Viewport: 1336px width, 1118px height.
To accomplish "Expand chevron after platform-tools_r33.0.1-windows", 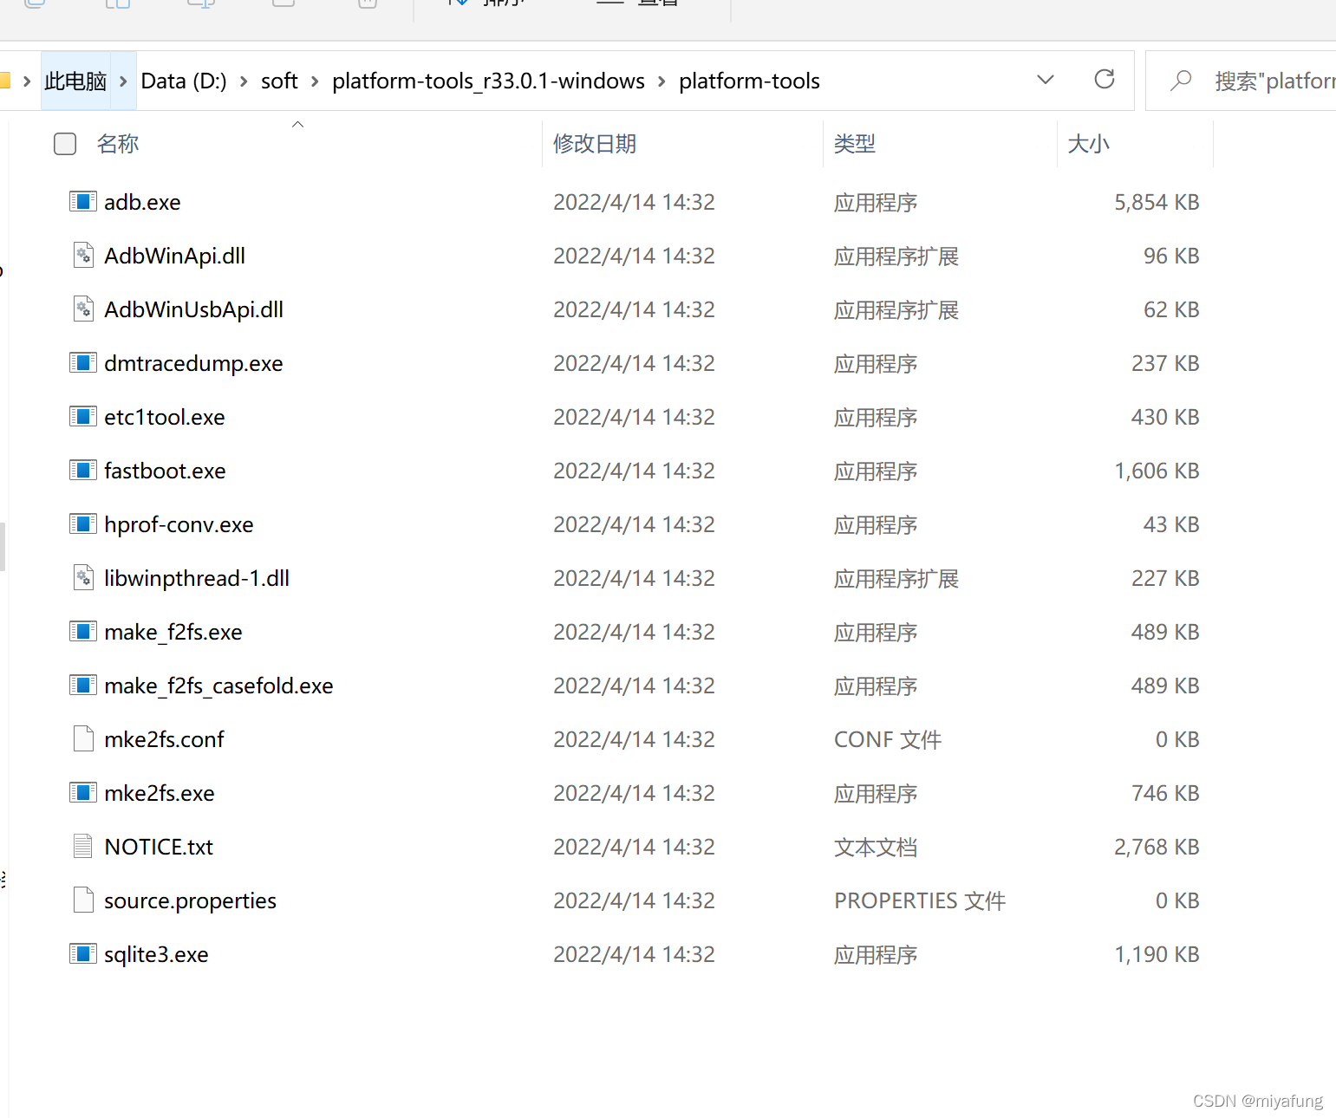I will click(661, 81).
